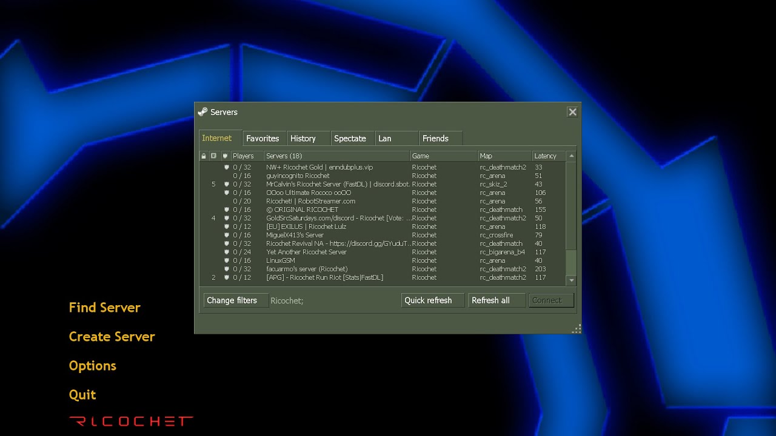Viewport: 776px width, 436px height.
Task: Click latency value 155
Action: point(540,210)
